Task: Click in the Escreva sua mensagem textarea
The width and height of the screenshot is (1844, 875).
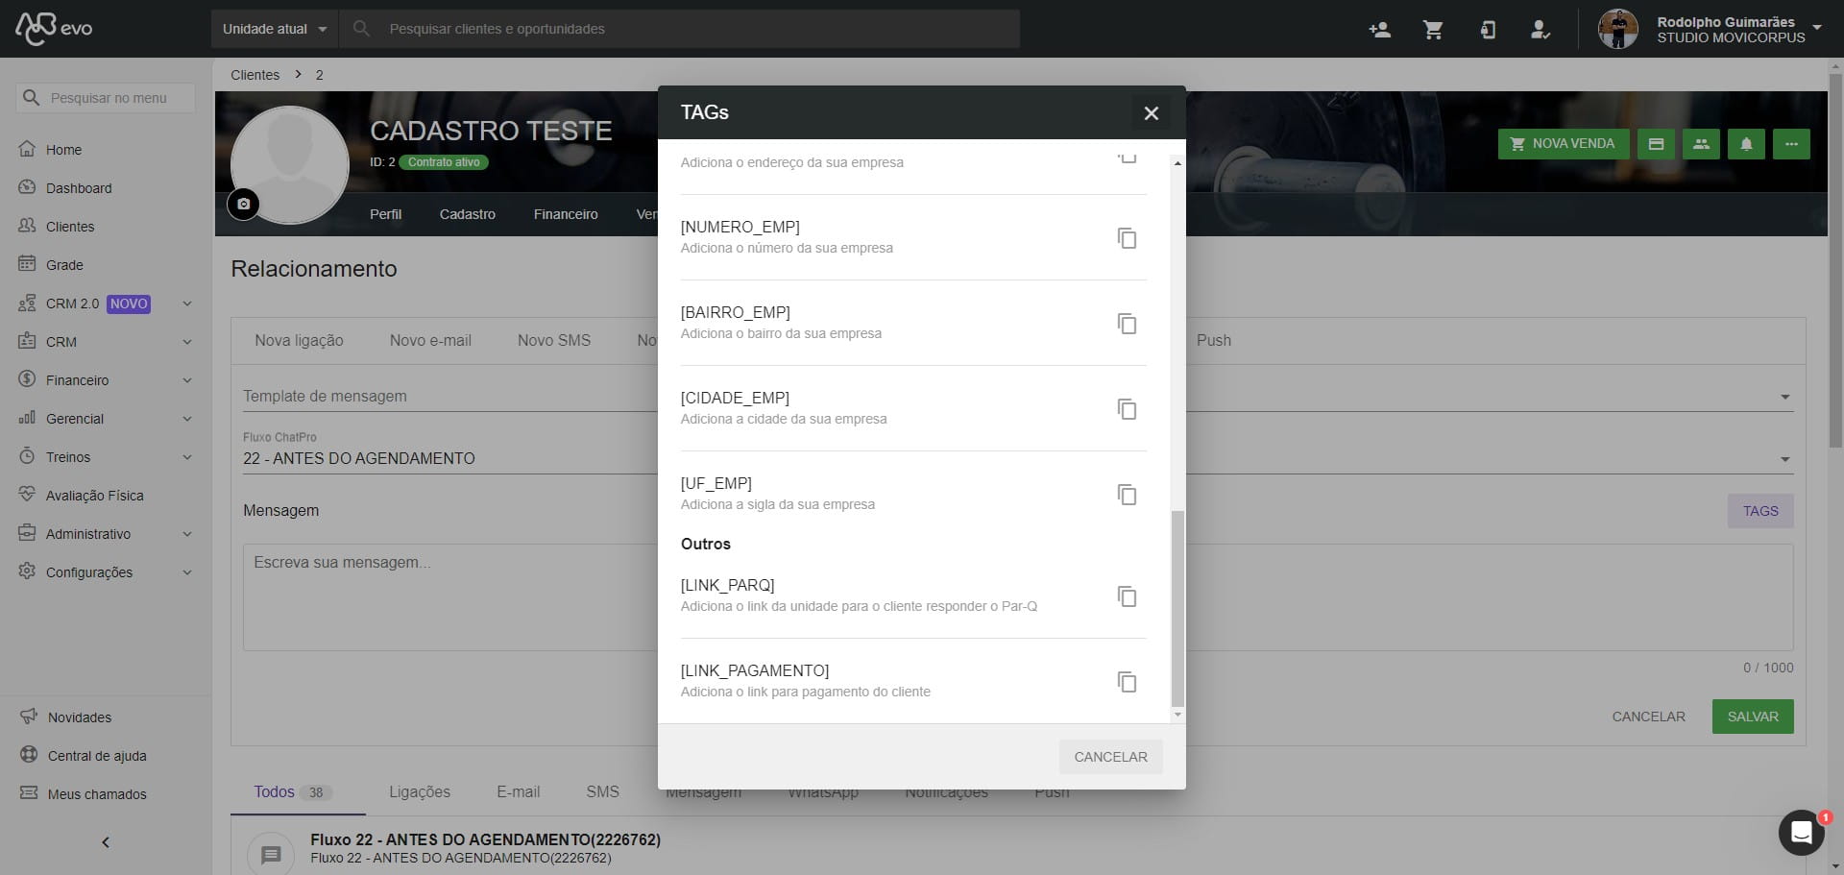Action: (x=1018, y=597)
